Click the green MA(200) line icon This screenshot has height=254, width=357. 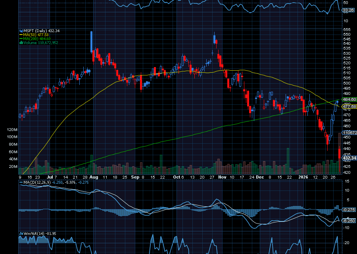click(x=21, y=38)
